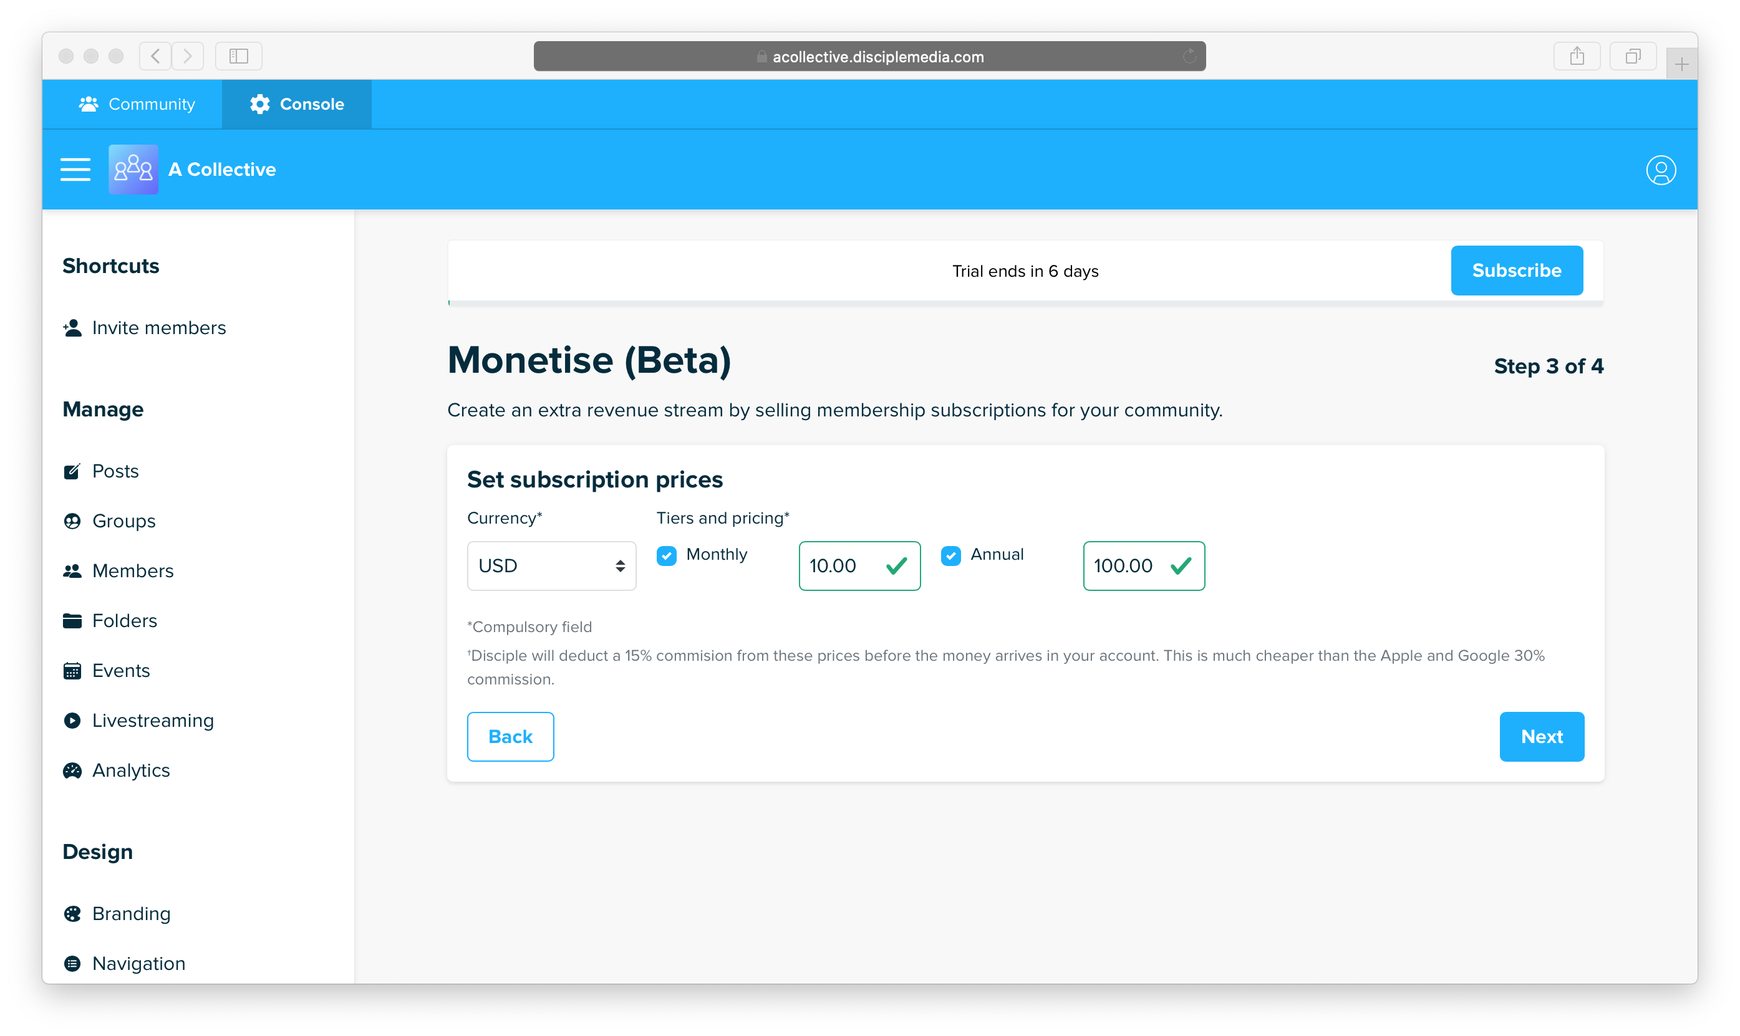Go back with browser back arrow
This screenshot has width=1740, height=1036.
pos(156,56)
